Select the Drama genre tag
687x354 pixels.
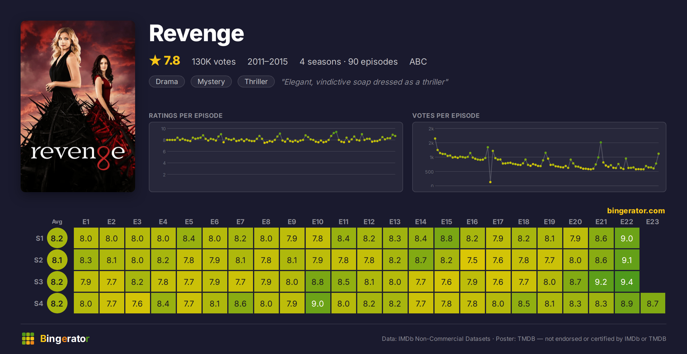167,82
